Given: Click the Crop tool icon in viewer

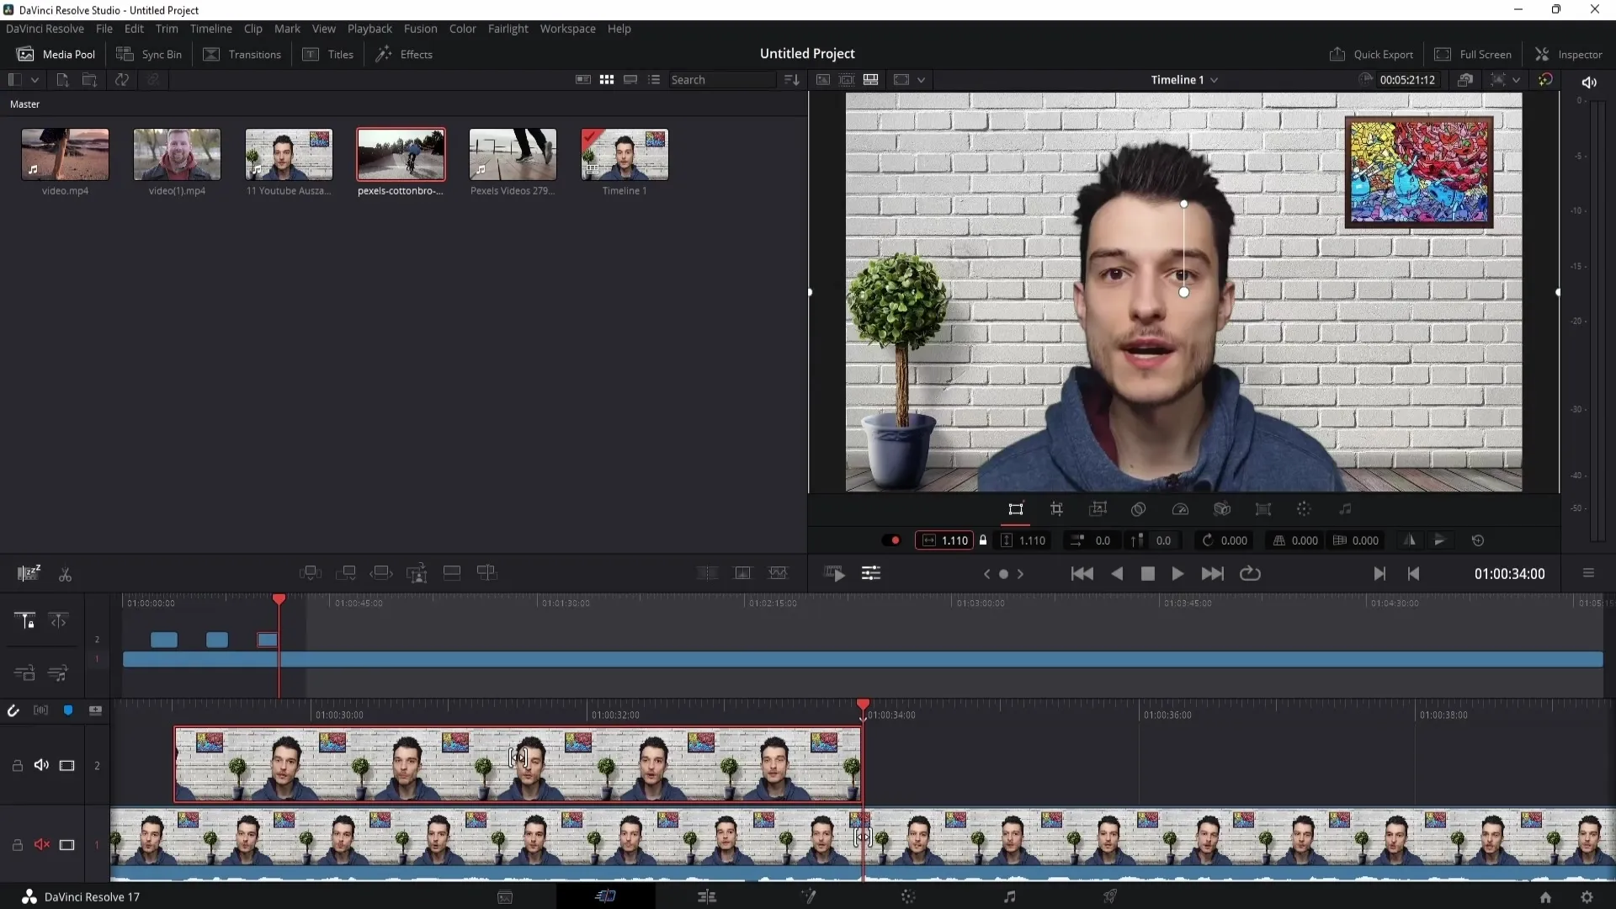Looking at the screenshot, I should (x=1055, y=508).
